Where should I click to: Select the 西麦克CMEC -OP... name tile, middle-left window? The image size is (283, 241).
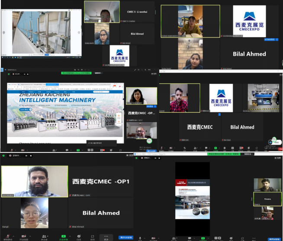click(141, 113)
